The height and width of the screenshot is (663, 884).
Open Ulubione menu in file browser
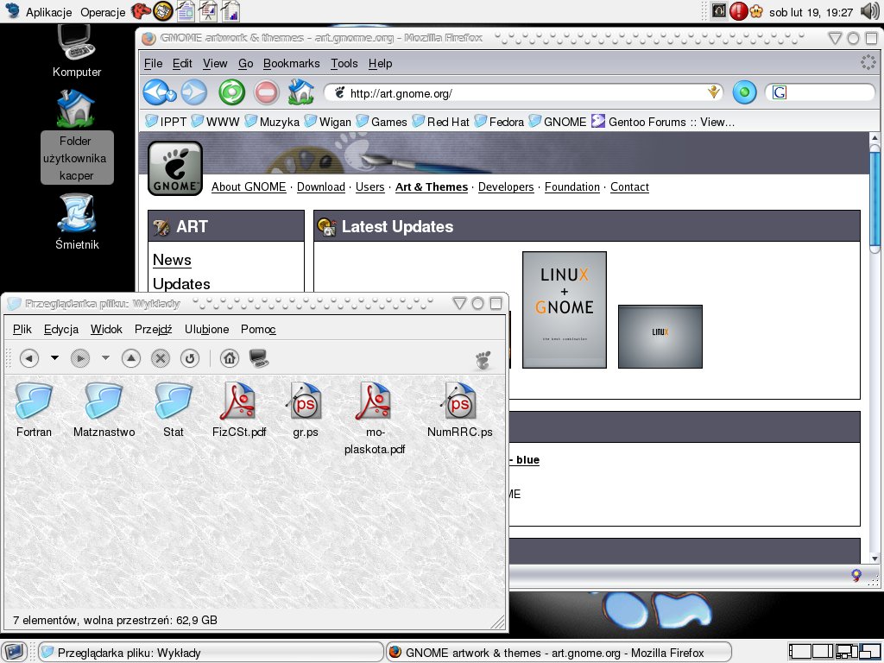[207, 329]
